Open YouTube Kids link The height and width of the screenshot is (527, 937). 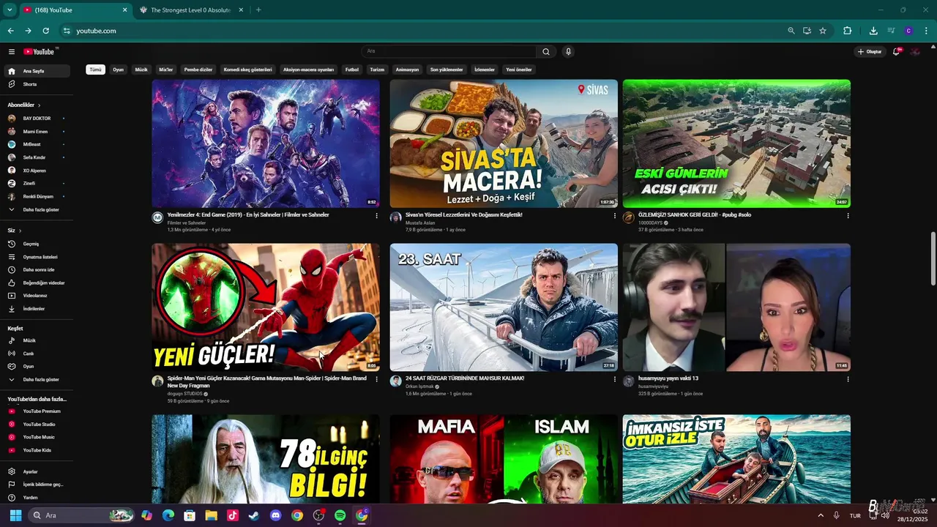[x=38, y=450]
